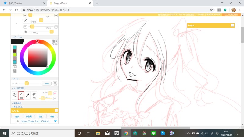Open the Chrome three-dot menu

pos(240,10)
